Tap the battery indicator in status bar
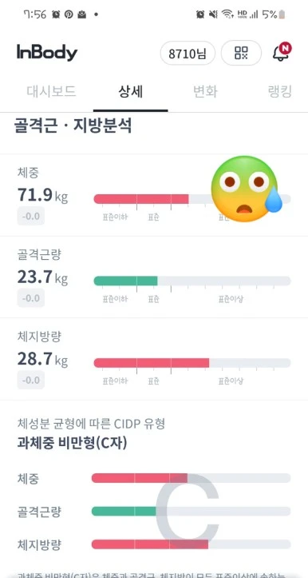 coord(282,14)
